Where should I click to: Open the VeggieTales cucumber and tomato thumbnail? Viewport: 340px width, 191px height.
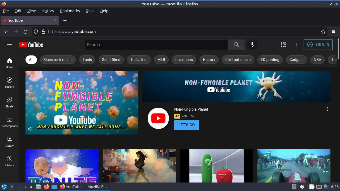click(x=216, y=166)
